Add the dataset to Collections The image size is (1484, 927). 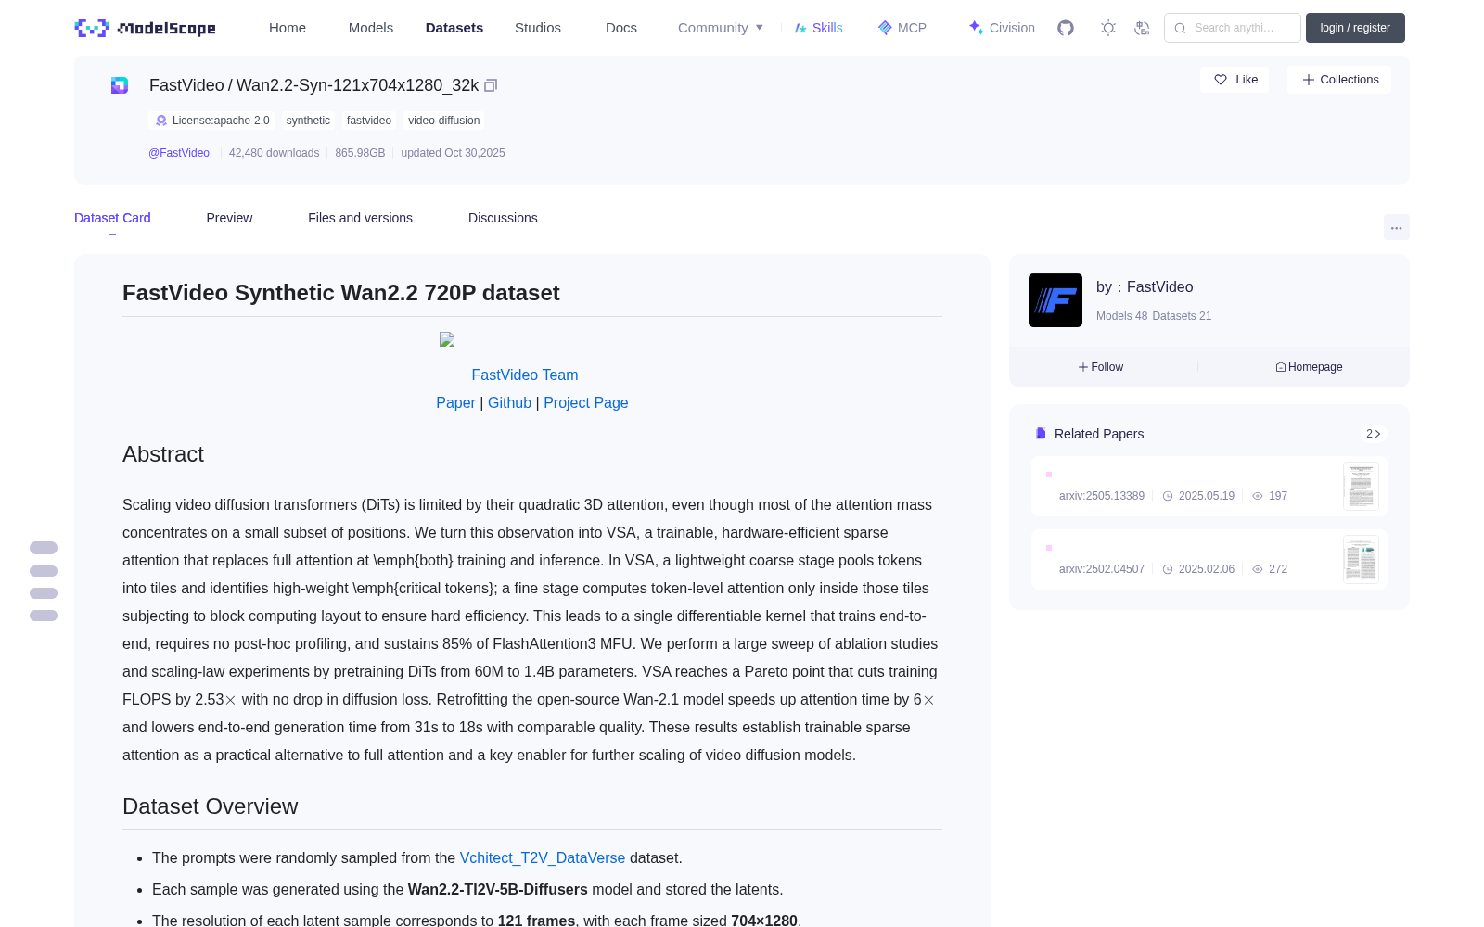(x=1339, y=80)
